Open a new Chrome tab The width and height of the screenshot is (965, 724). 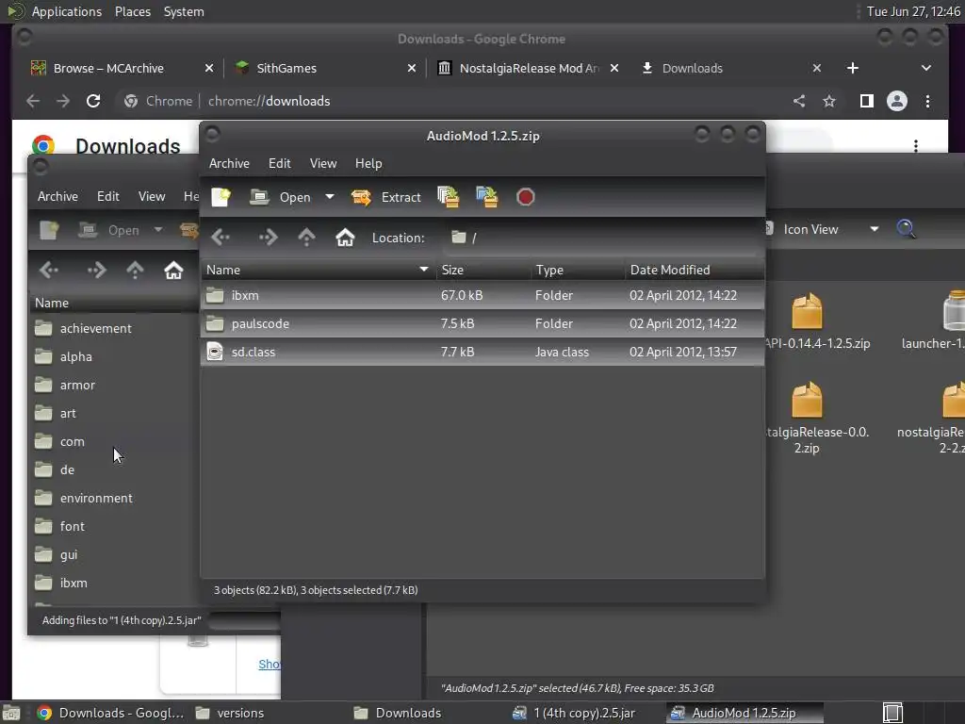point(852,68)
